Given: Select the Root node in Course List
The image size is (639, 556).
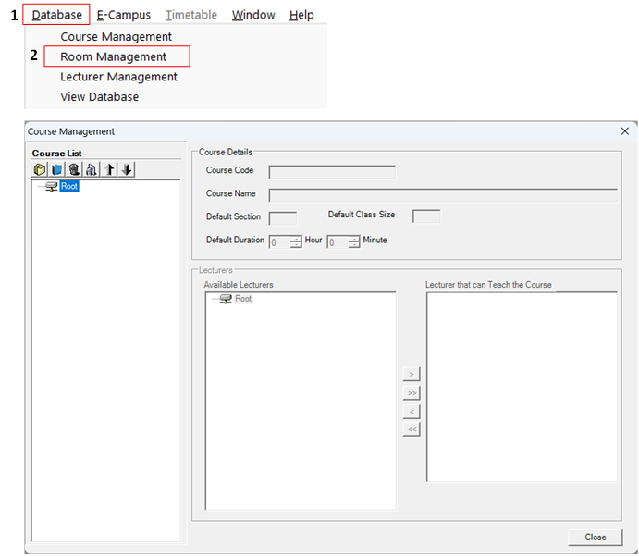Looking at the screenshot, I should (x=69, y=186).
